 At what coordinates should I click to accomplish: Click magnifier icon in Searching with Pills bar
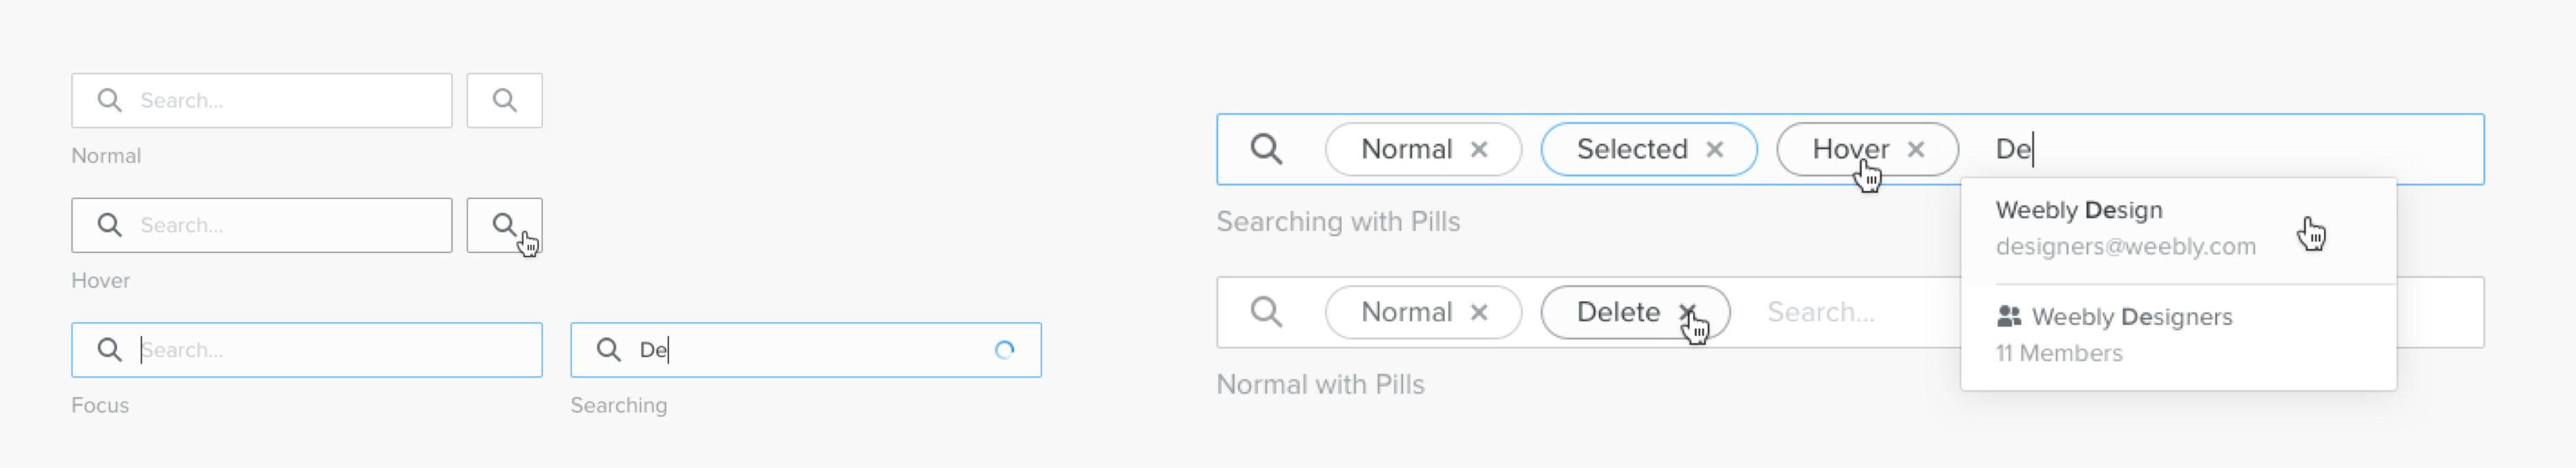tap(1266, 149)
